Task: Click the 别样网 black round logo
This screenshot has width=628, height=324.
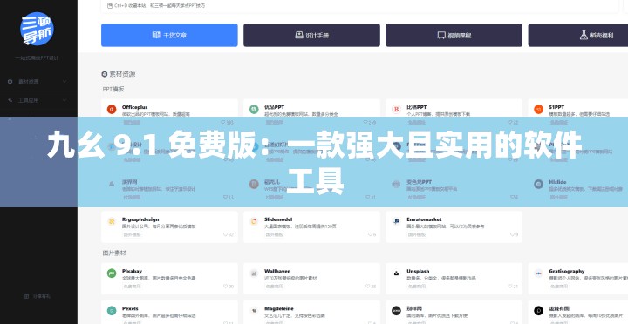Action: click(397, 310)
